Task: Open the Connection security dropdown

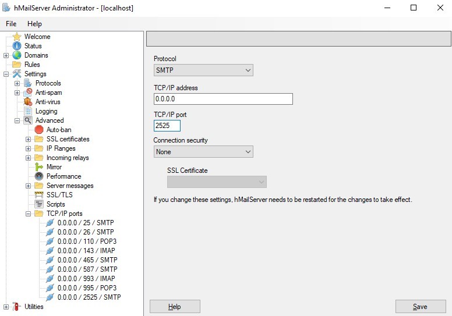Action: pos(203,152)
